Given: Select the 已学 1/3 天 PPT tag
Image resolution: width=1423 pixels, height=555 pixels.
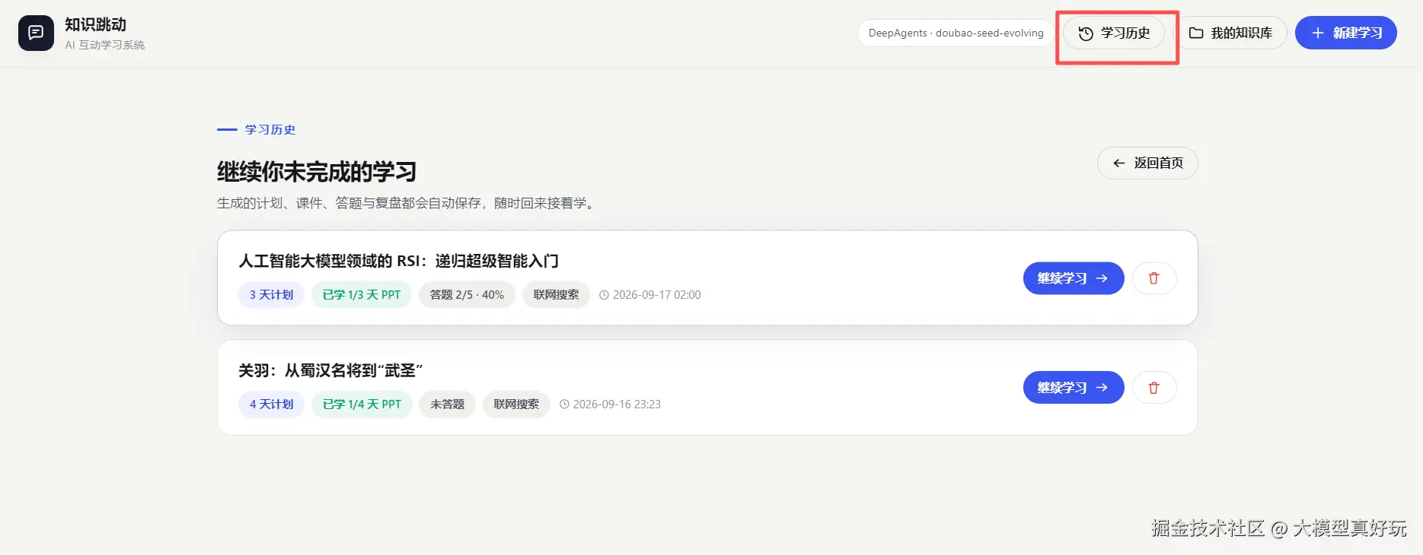Looking at the screenshot, I should (x=362, y=295).
